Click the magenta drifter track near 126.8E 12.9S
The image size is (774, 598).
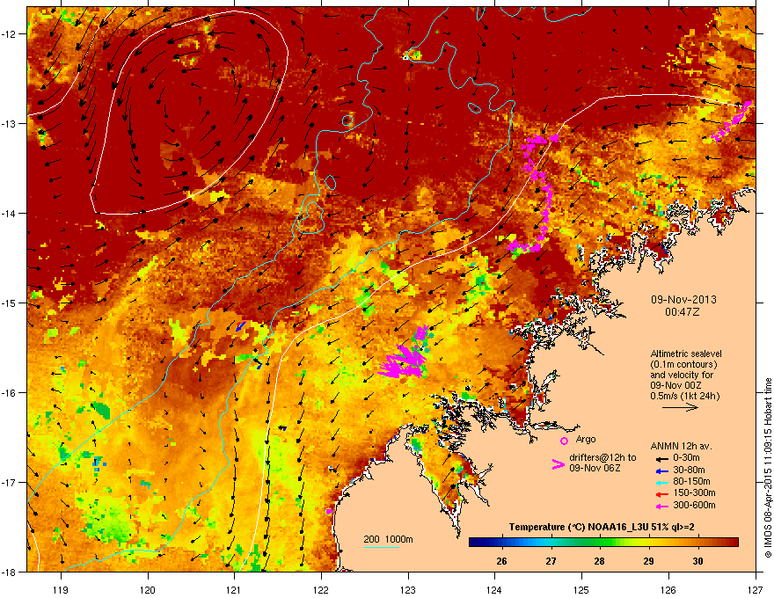click(x=732, y=120)
